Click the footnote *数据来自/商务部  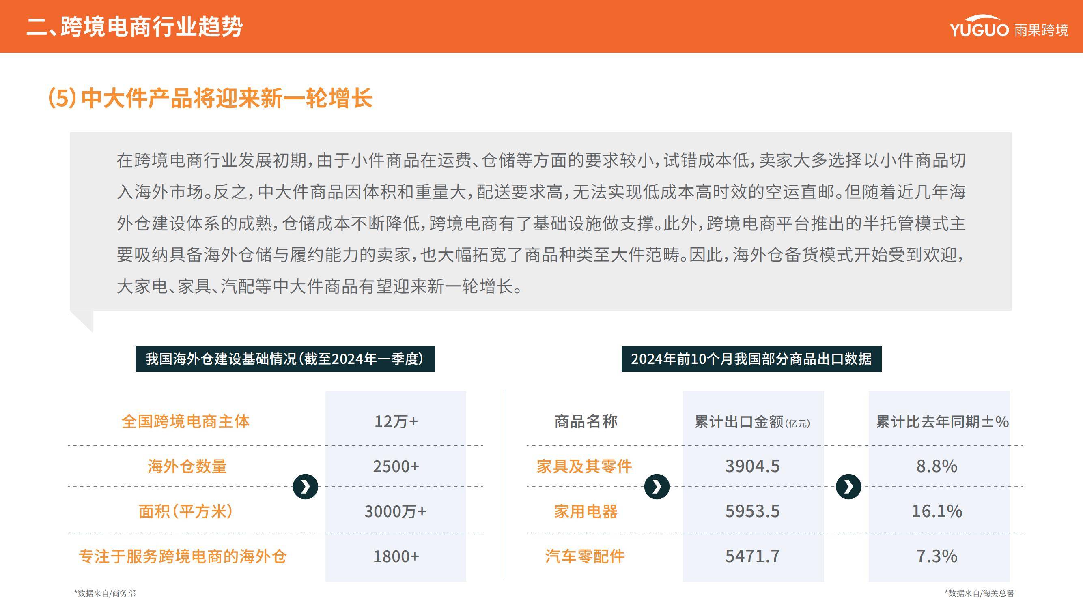point(105,593)
